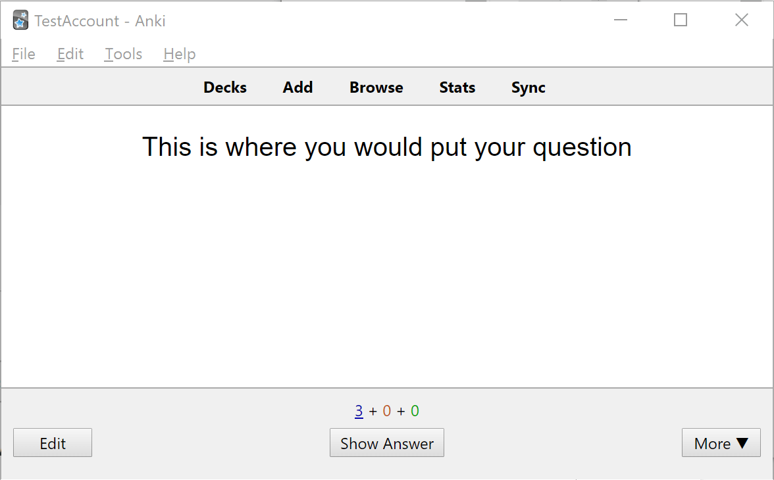Screen dimensions: 774x480
Task: Sync your collection with AnkiWeb
Action: click(x=528, y=87)
